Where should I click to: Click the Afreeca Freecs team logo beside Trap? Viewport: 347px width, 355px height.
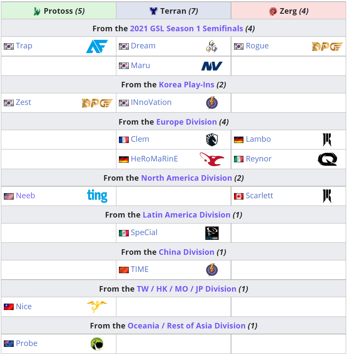[97, 46]
